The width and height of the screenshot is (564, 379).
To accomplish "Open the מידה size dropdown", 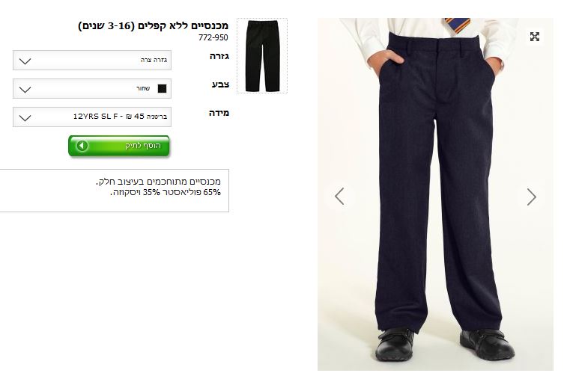I will (x=92, y=117).
